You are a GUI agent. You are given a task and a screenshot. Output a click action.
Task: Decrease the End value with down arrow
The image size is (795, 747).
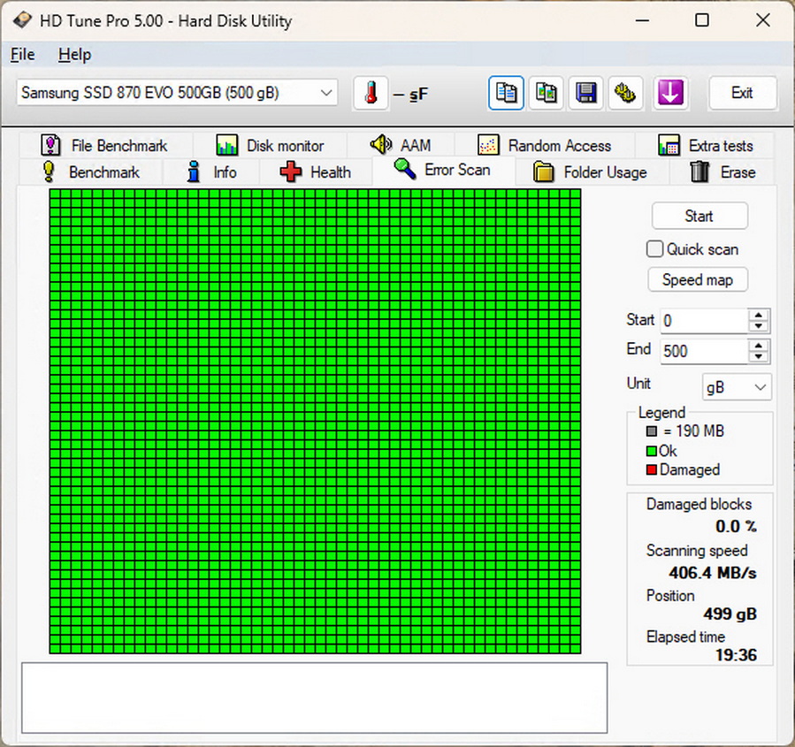(x=759, y=356)
